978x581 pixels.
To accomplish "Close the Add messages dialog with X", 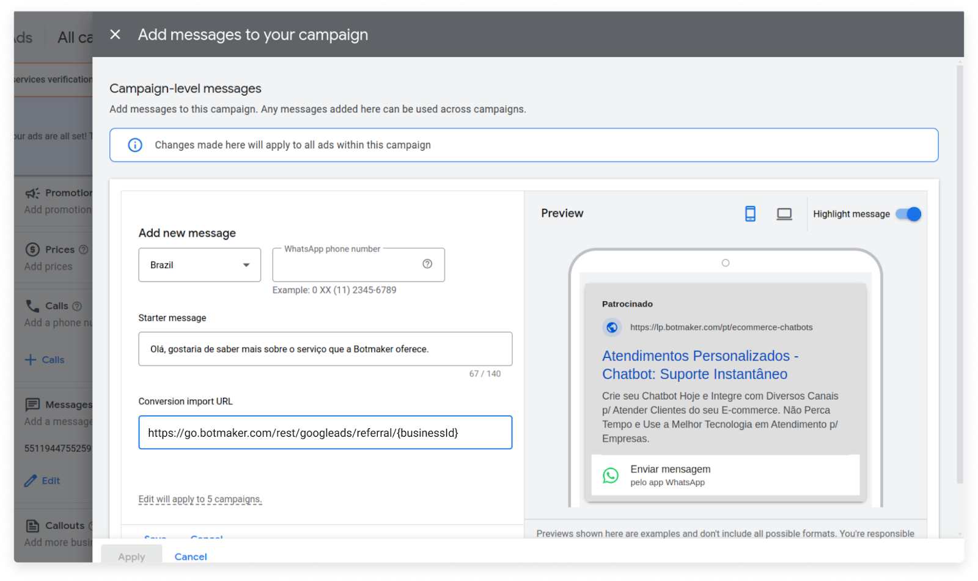I will 115,34.
